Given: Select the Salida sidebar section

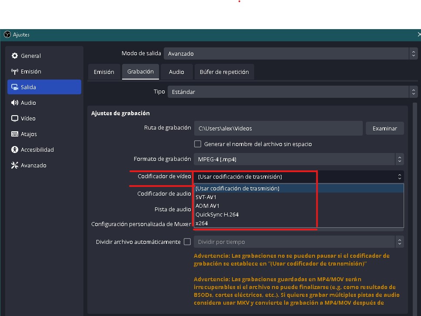Looking at the screenshot, I should [44, 87].
